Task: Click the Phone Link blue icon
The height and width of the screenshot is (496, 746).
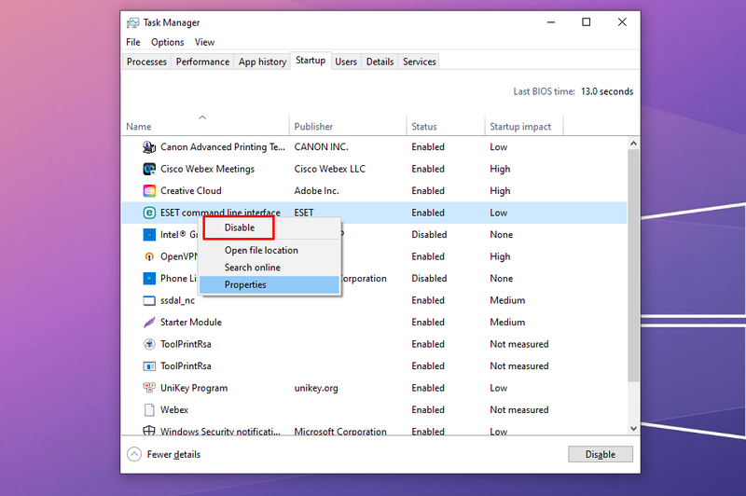Action: 149,278
